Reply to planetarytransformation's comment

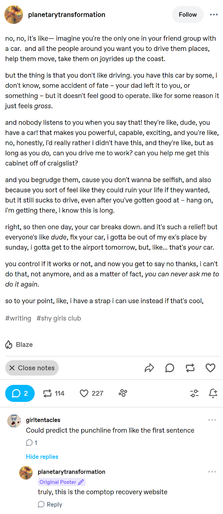50,504
